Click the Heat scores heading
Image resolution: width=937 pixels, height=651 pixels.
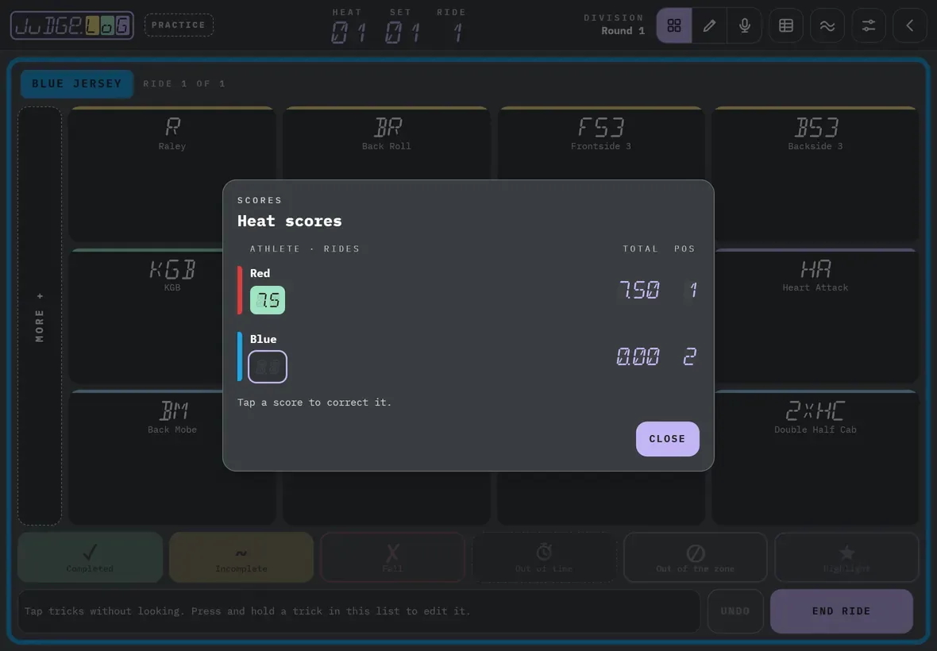click(289, 221)
